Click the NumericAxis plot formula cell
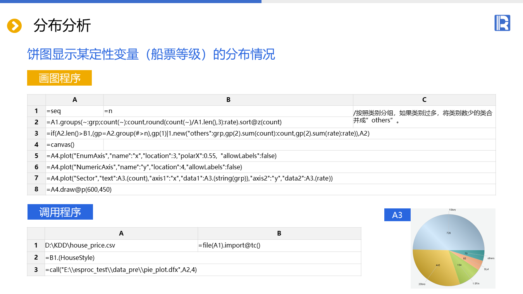 pos(270,167)
